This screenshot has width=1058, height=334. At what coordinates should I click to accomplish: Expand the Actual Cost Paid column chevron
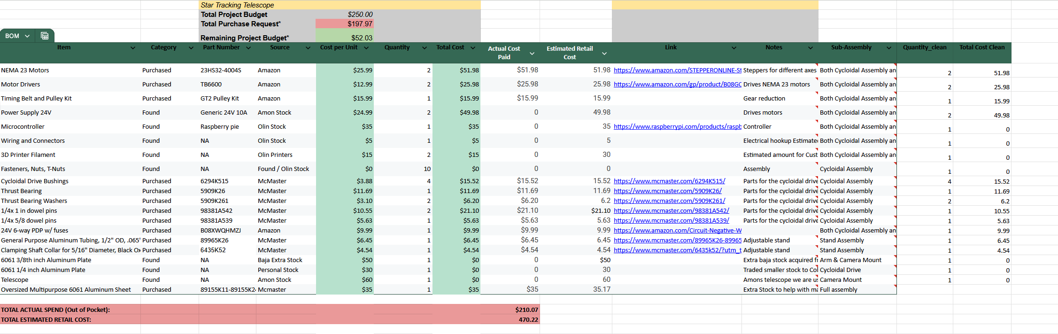click(x=532, y=54)
